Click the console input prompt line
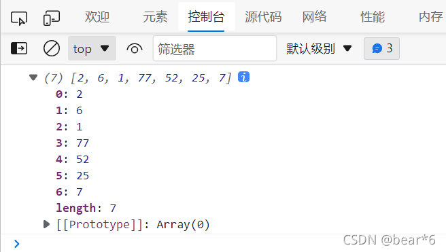Viewport: 446px width, 252px height. pyautogui.click(x=223, y=243)
